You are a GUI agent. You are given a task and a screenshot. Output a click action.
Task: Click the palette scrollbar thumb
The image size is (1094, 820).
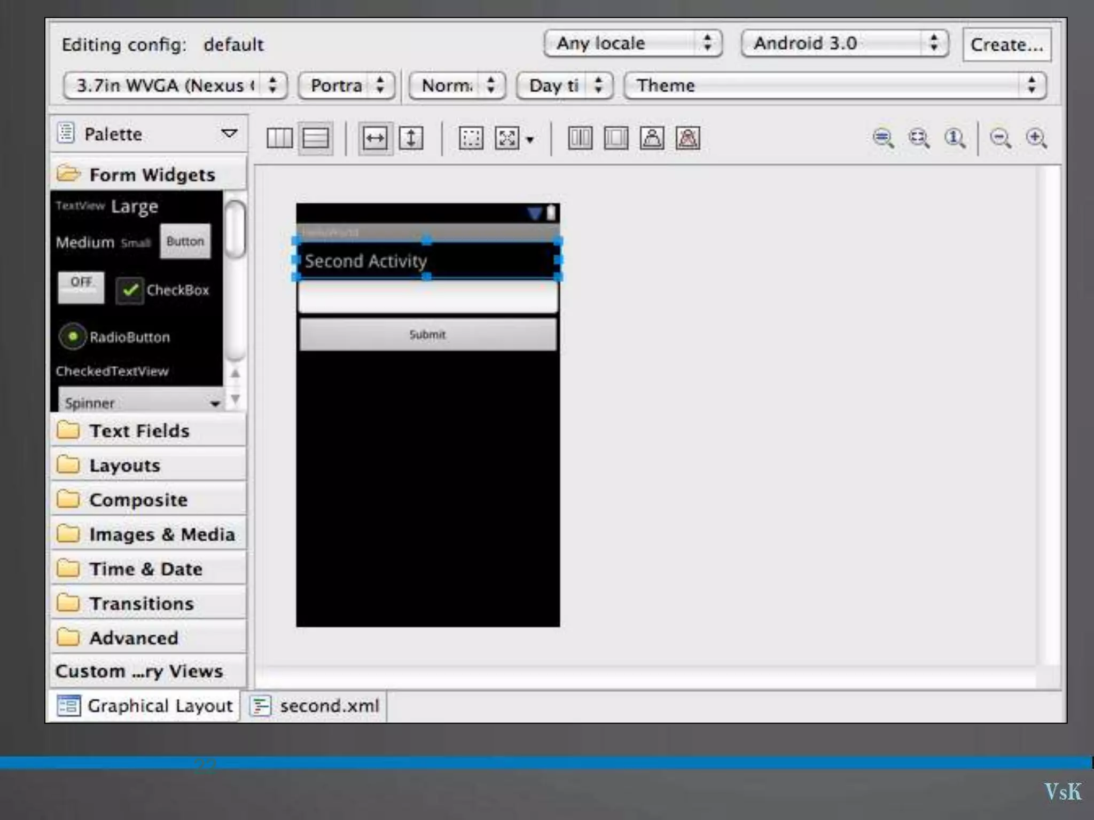[235, 230]
